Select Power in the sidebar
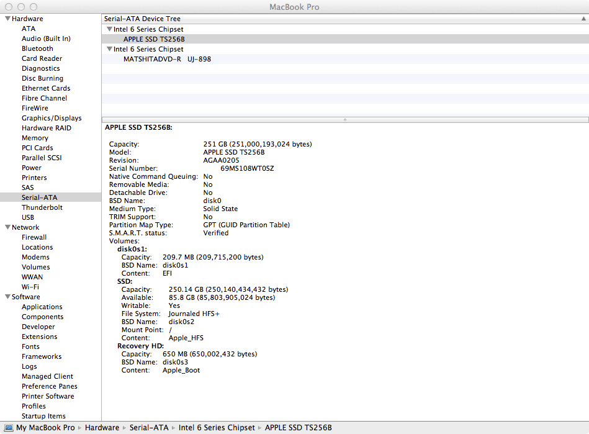Screen dimensions: 589x434 pyautogui.click(x=32, y=168)
